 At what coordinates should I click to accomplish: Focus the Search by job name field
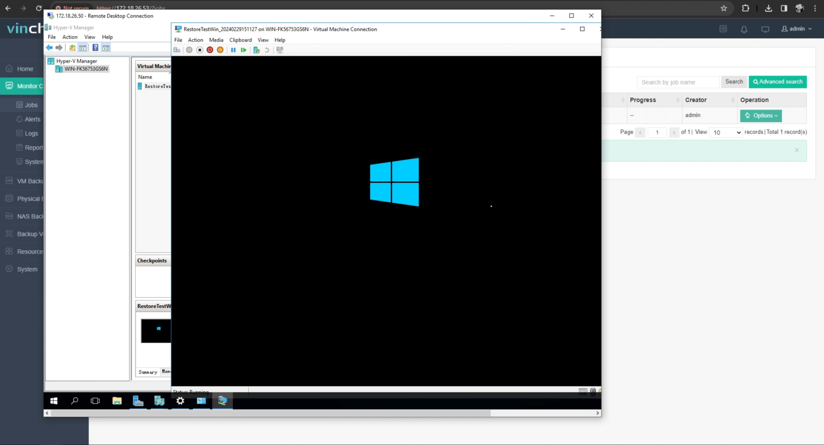click(678, 82)
